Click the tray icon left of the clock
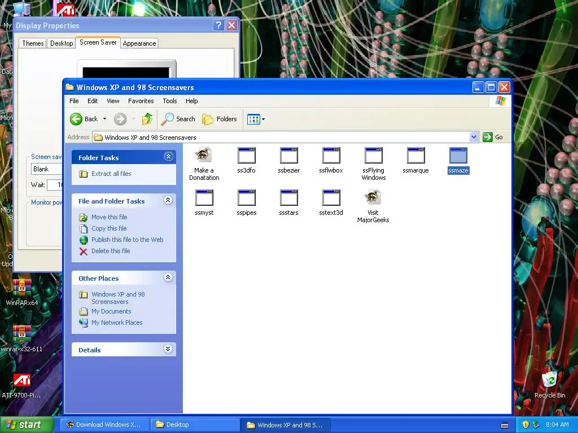578x433 pixels. tap(536, 425)
